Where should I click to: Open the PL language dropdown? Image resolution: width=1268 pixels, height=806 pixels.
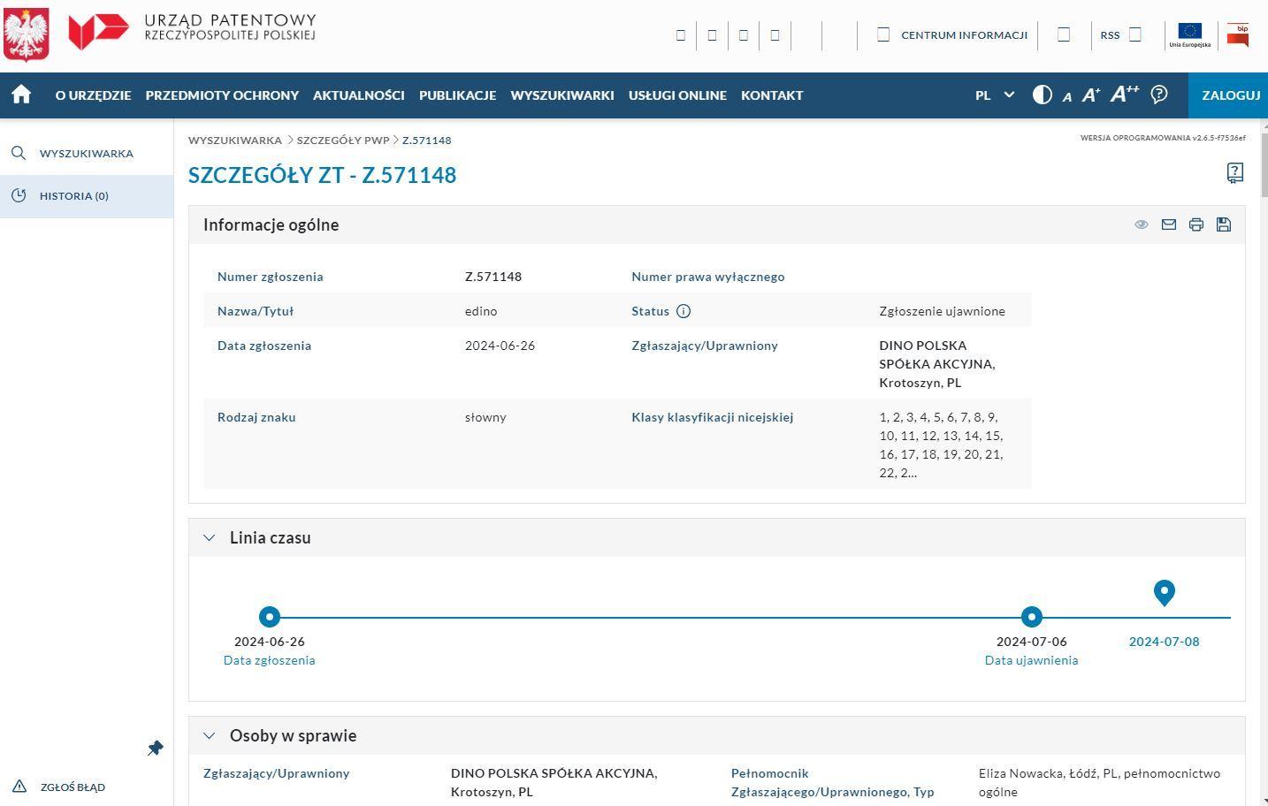click(995, 95)
